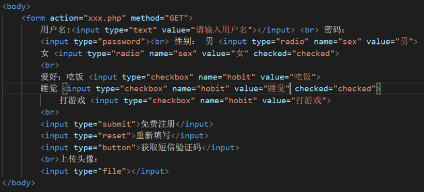Click the type="reset" attribute
Screen dimensions: 424x192
tap(102, 136)
